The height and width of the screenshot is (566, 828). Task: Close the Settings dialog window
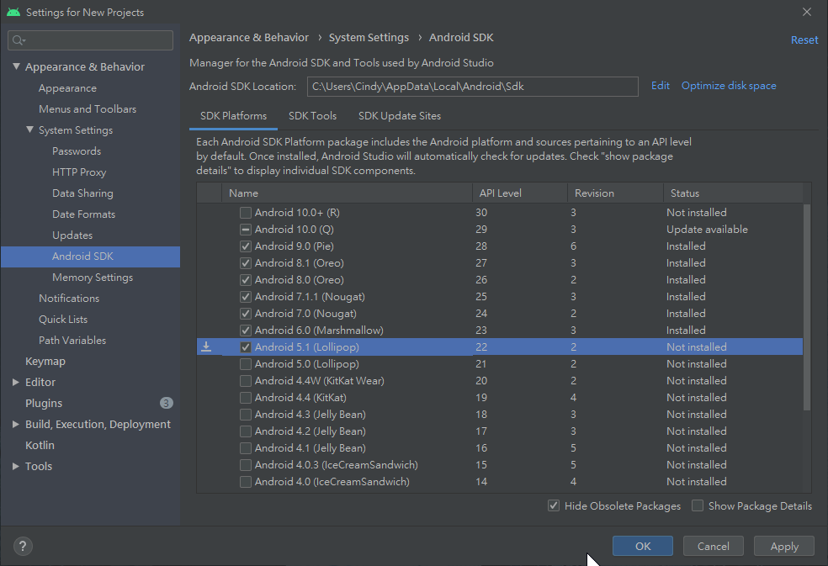pos(807,12)
